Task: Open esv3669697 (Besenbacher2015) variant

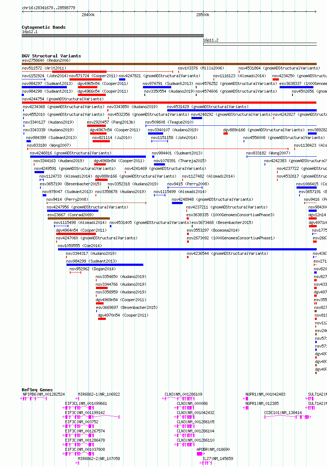Action: [x=127, y=307]
